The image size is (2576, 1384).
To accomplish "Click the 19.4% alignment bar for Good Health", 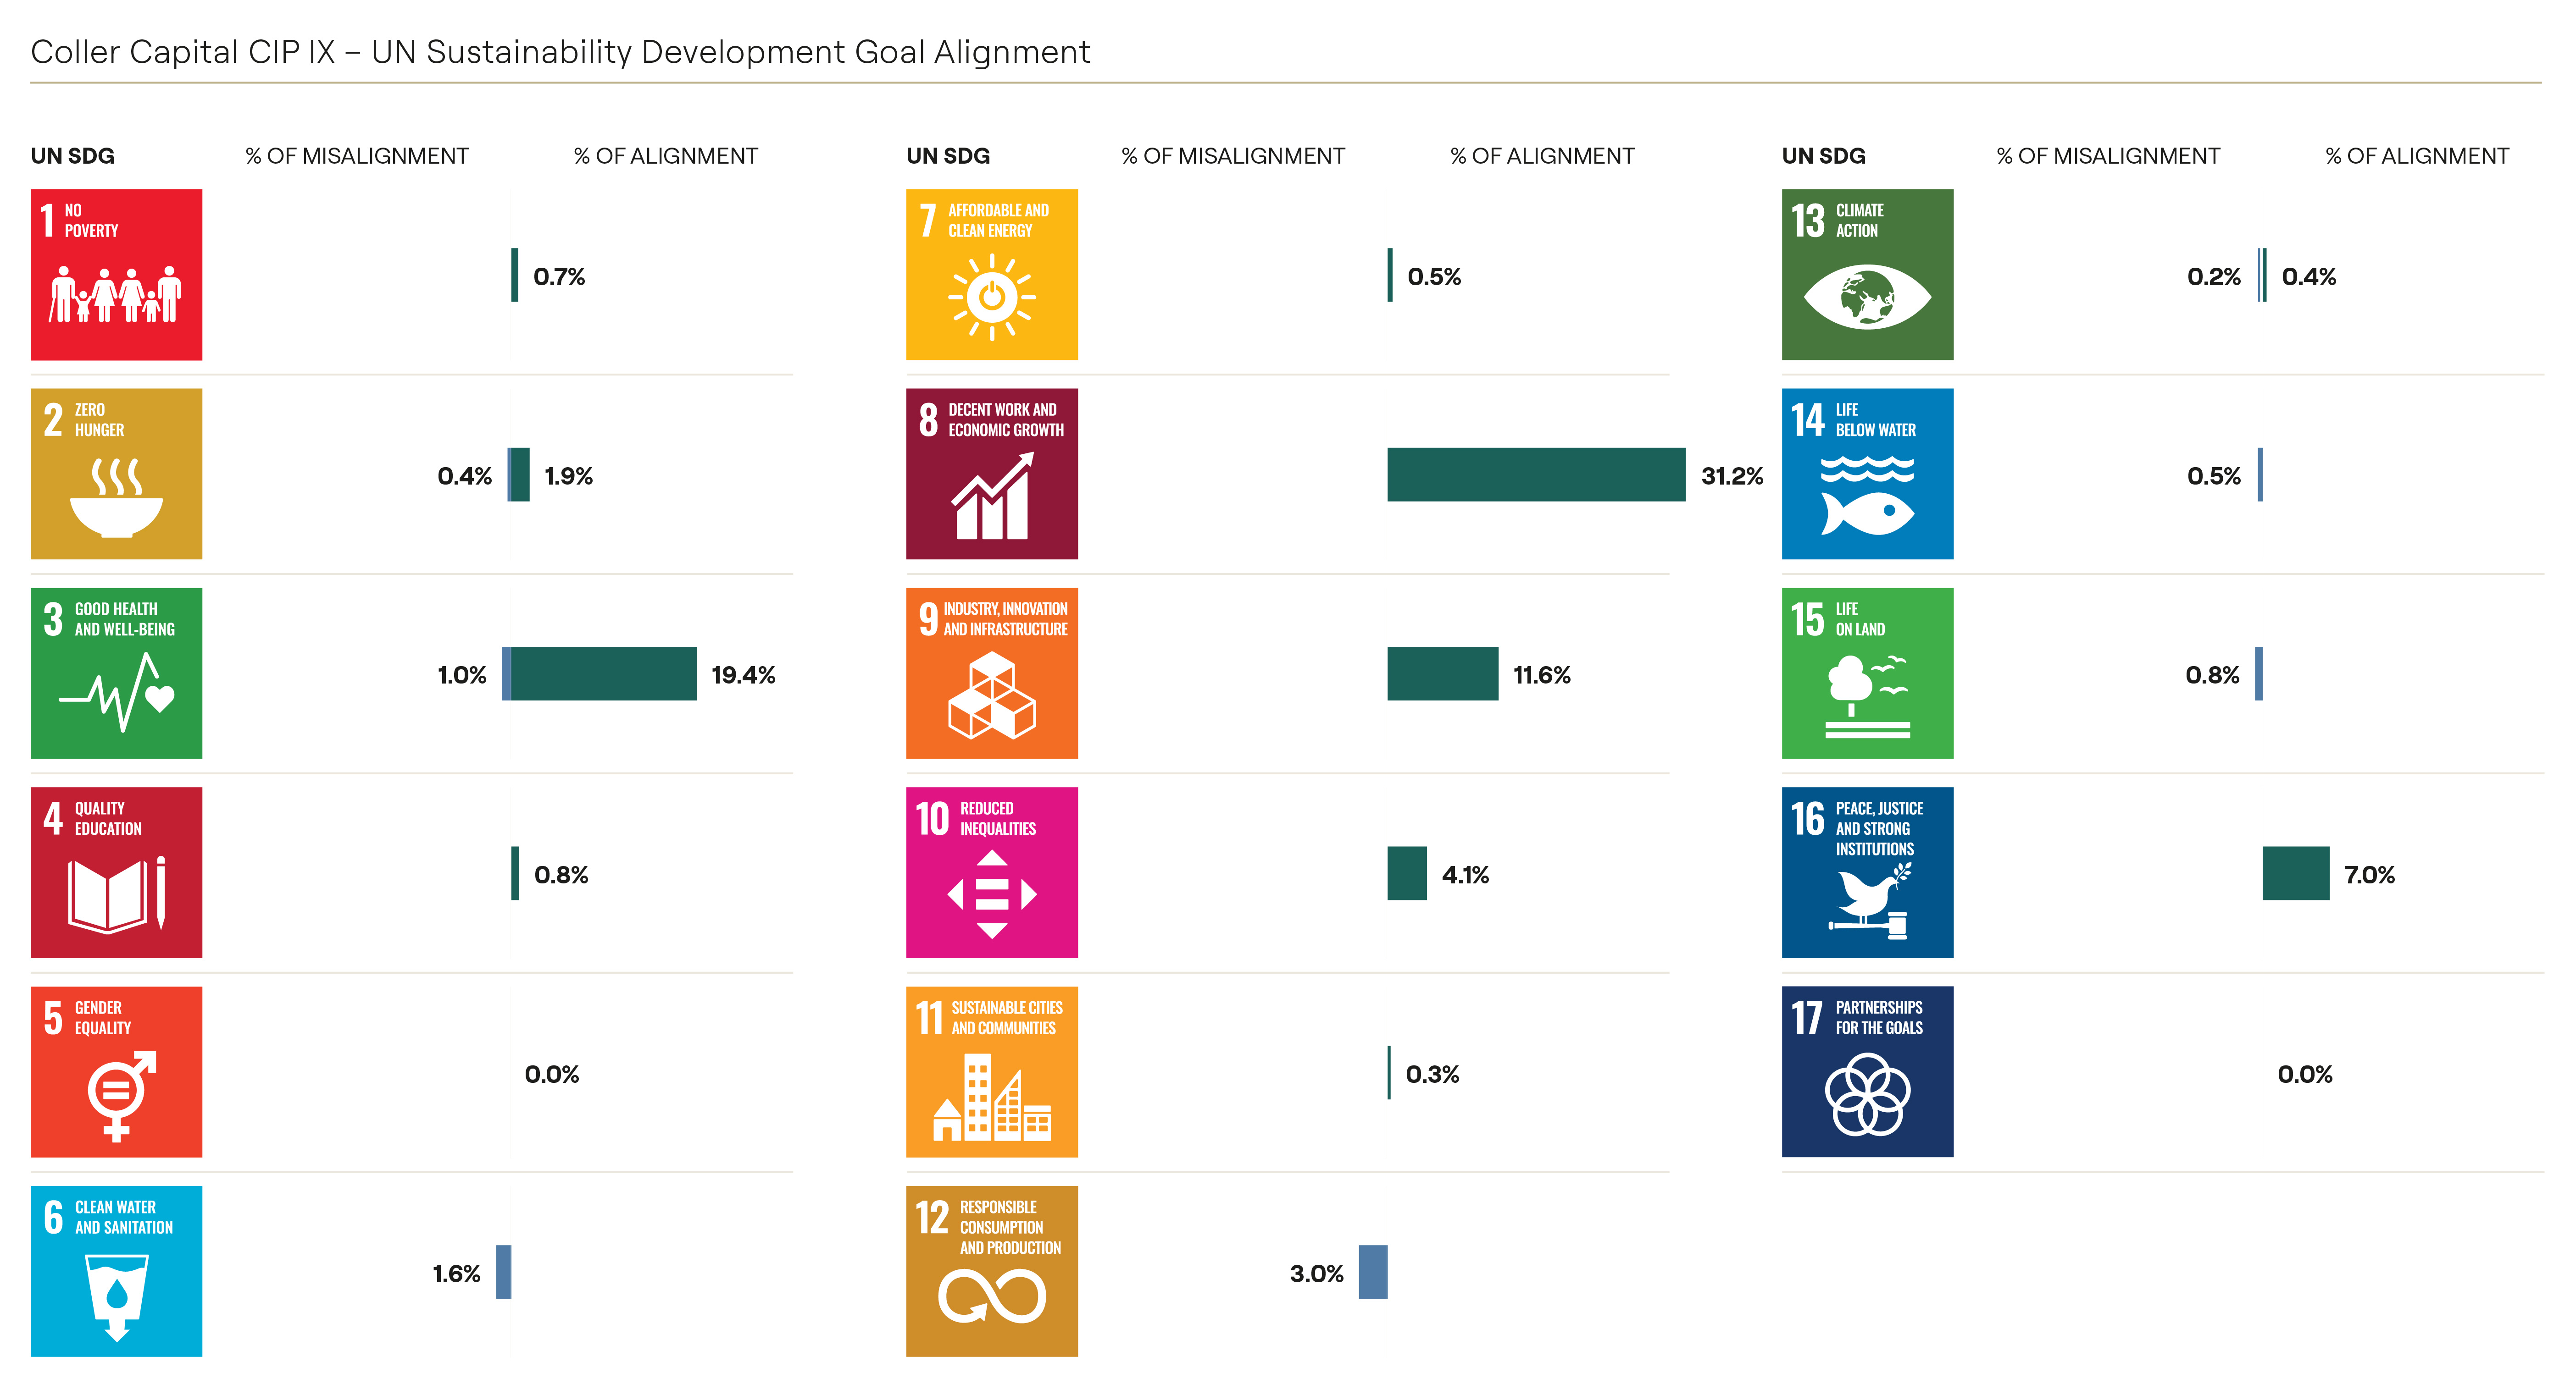I will (x=603, y=673).
